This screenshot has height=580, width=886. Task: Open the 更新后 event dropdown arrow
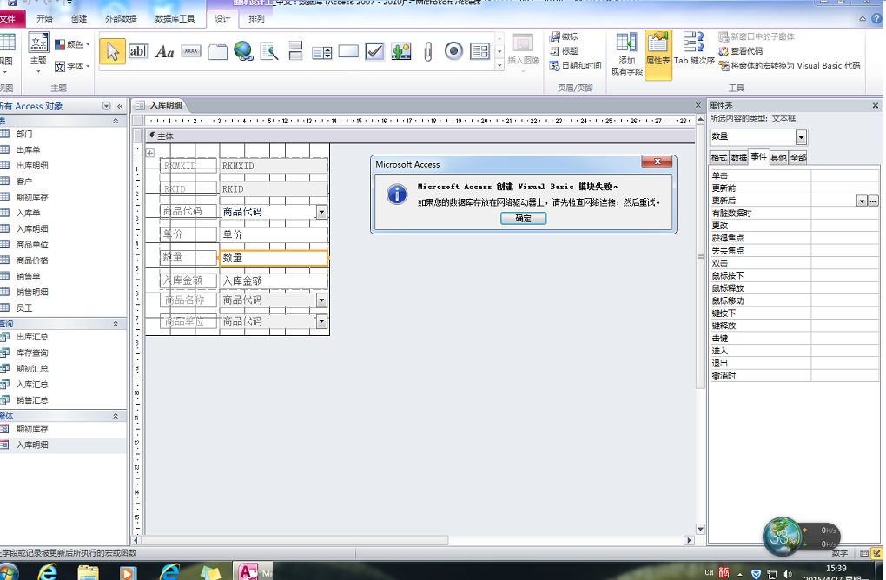(862, 201)
